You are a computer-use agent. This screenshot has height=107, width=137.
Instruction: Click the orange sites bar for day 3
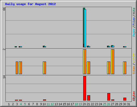[17, 68]
